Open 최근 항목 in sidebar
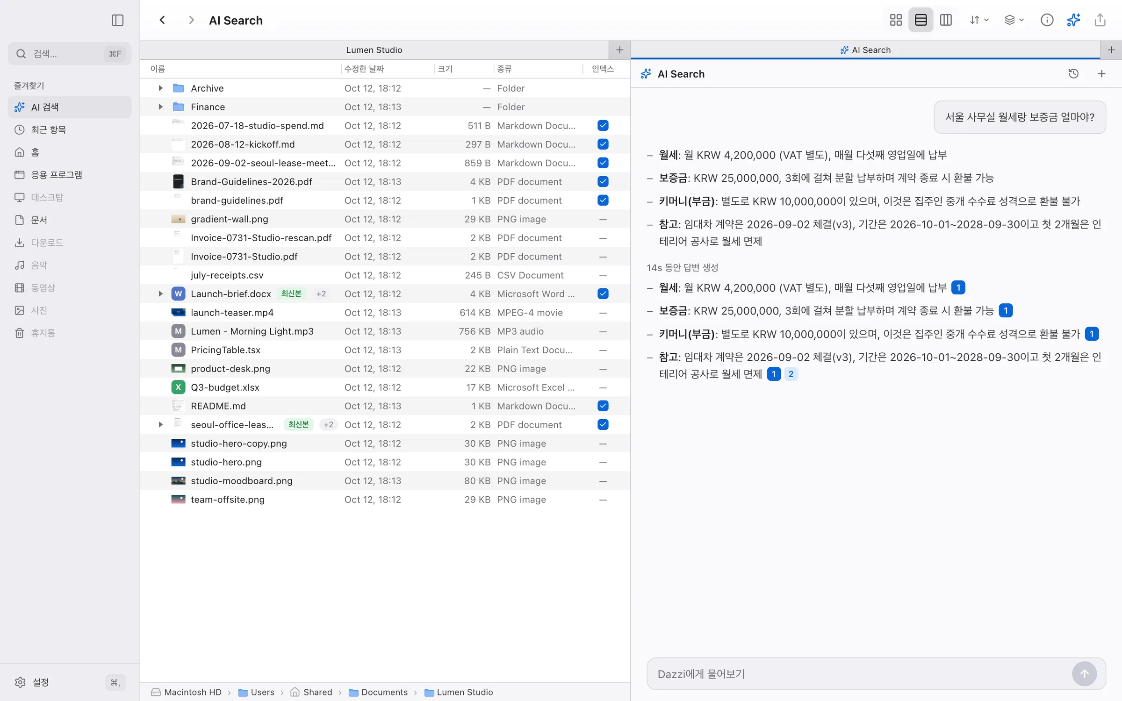Viewport: 1122px width, 701px height. 70,129
